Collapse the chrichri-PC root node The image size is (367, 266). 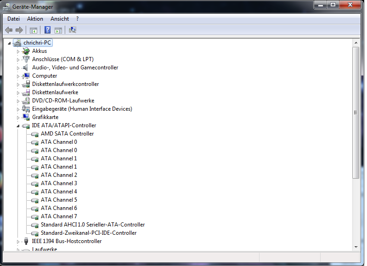[x=9, y=43]
